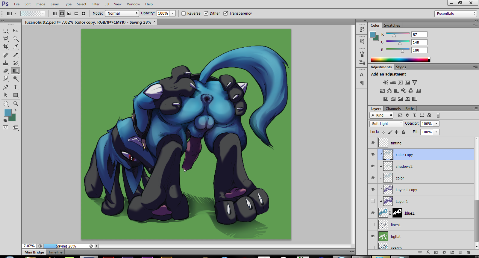Open the Timeline panel tab
Image resolution: width=479 pixels, height=258 pixels.
click(55, 252)
